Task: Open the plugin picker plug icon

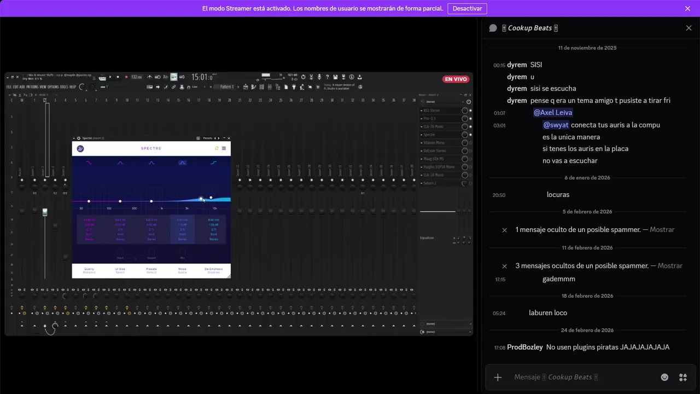Action: point(294,87)
